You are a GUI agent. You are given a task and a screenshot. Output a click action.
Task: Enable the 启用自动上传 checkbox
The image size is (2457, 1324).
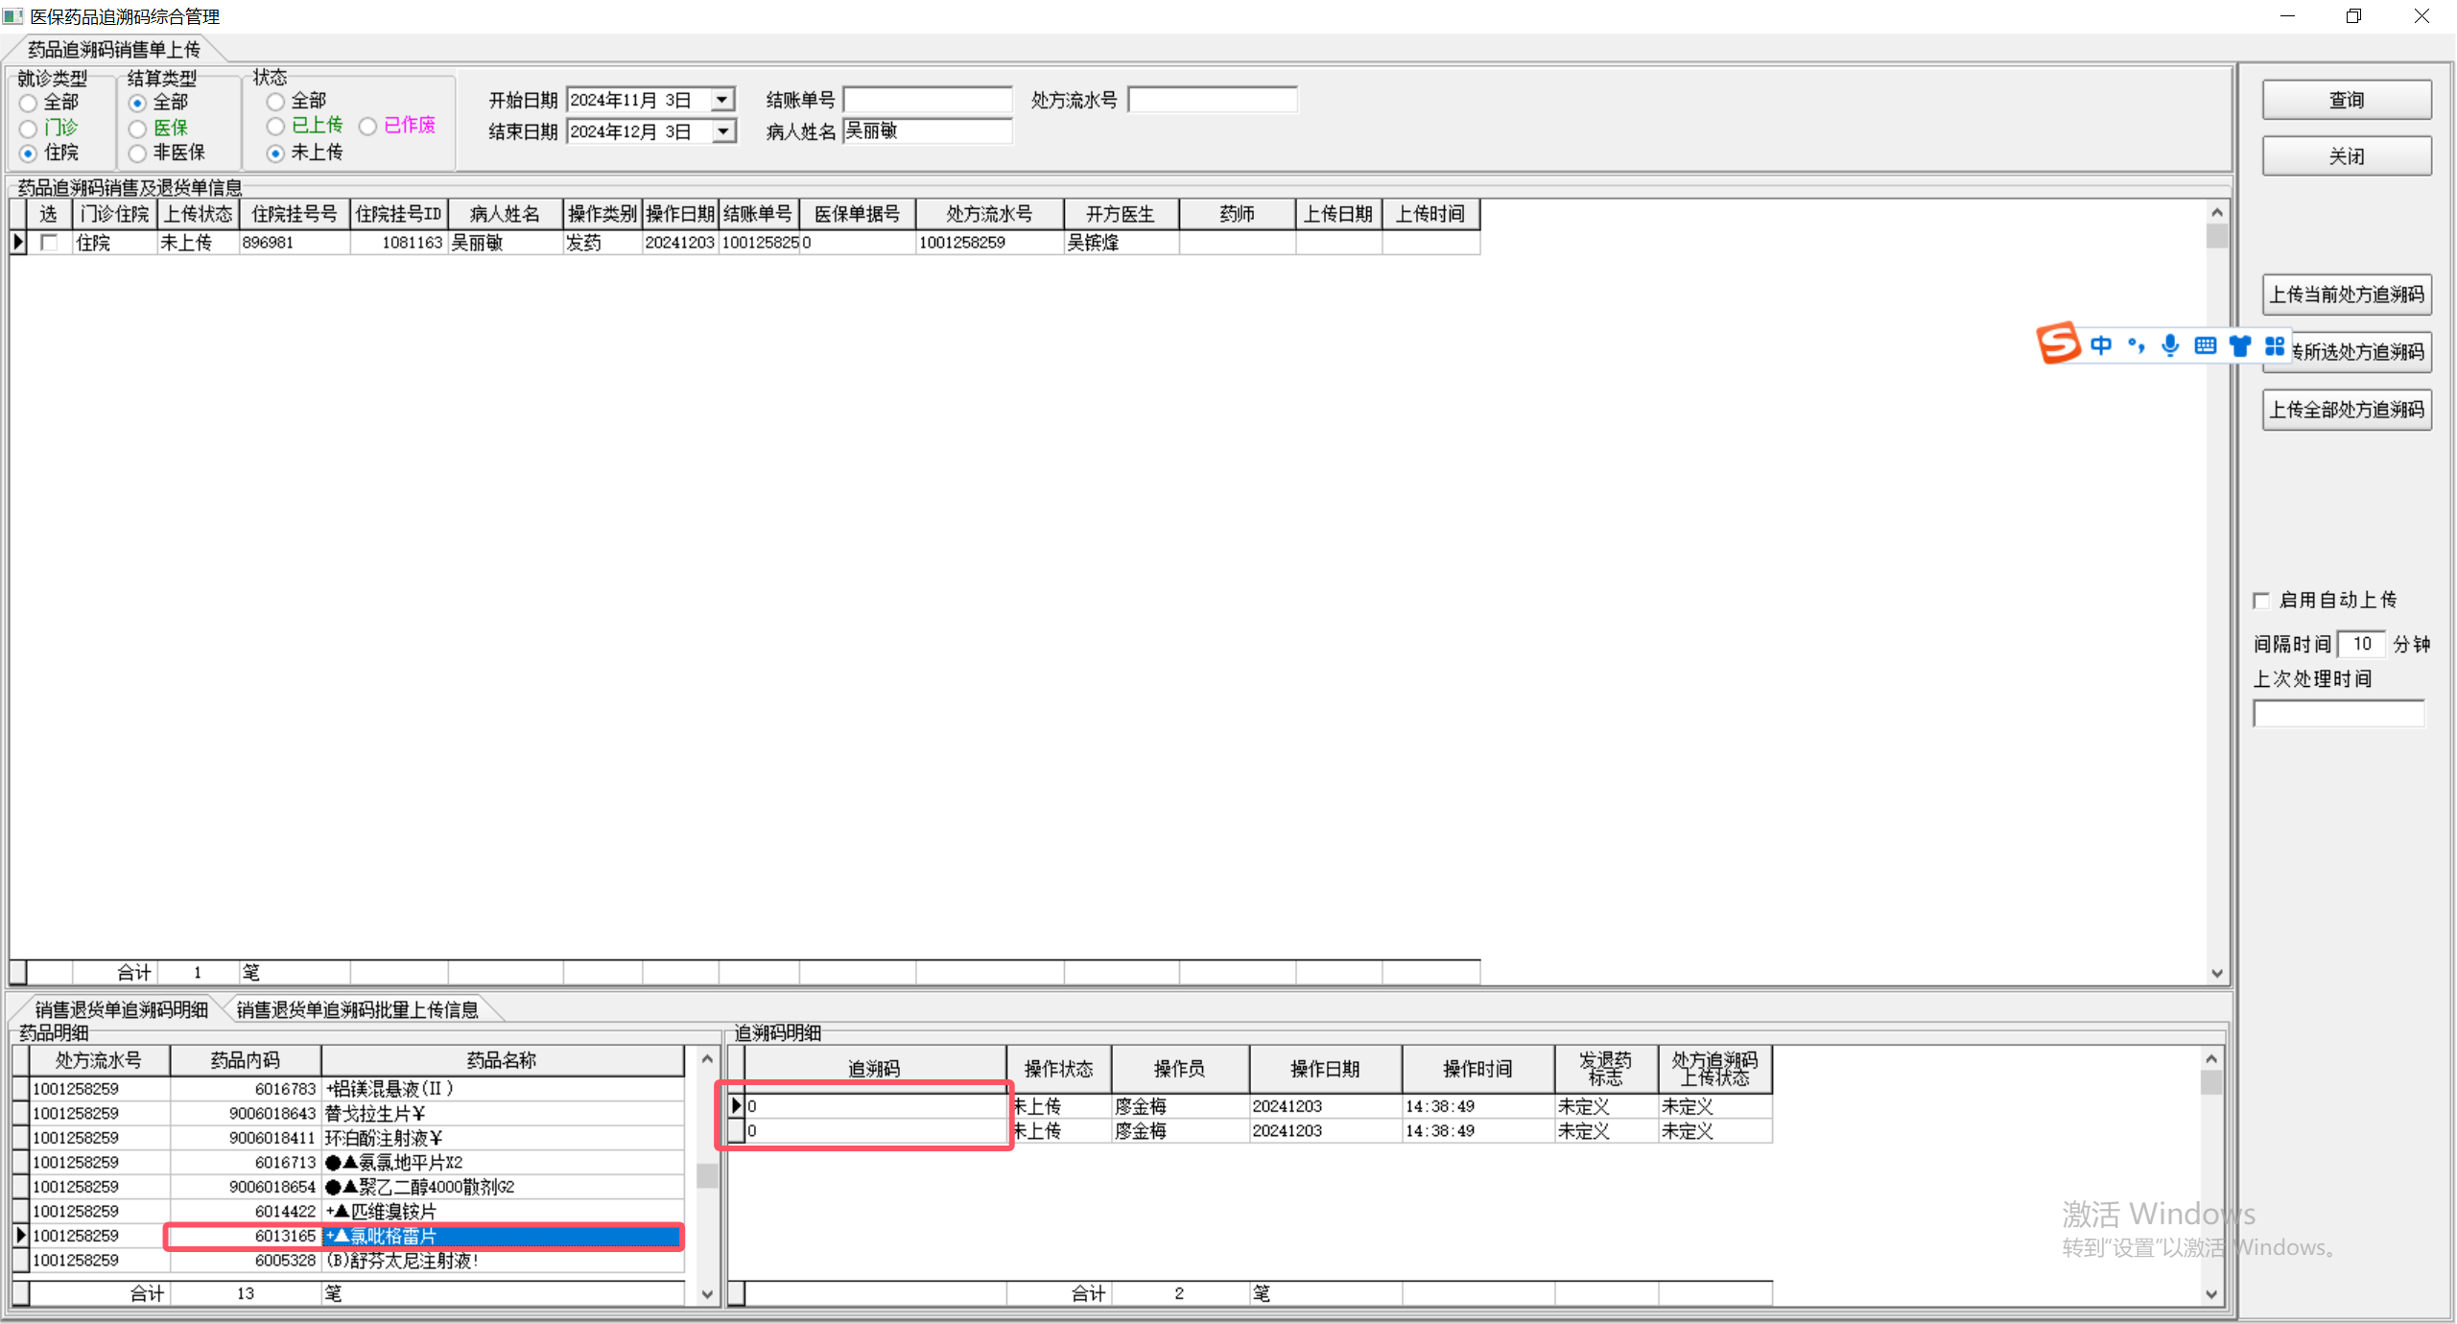click(2261, 601)
